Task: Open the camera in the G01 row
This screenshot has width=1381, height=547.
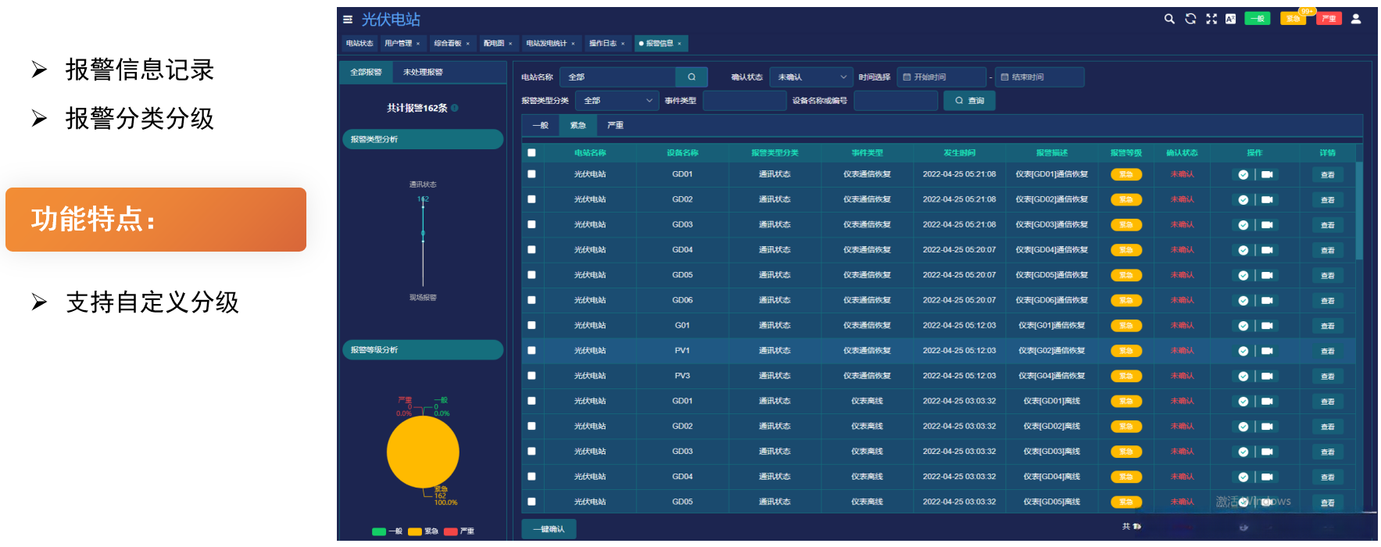Action: coord(1267,326)
